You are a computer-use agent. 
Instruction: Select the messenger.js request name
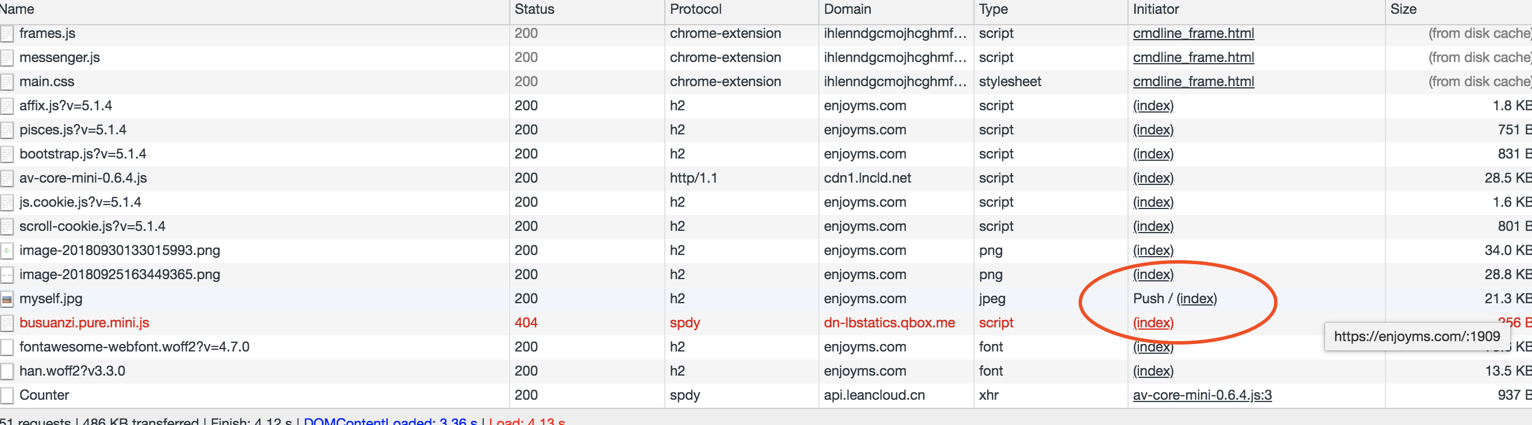point(59,57)
